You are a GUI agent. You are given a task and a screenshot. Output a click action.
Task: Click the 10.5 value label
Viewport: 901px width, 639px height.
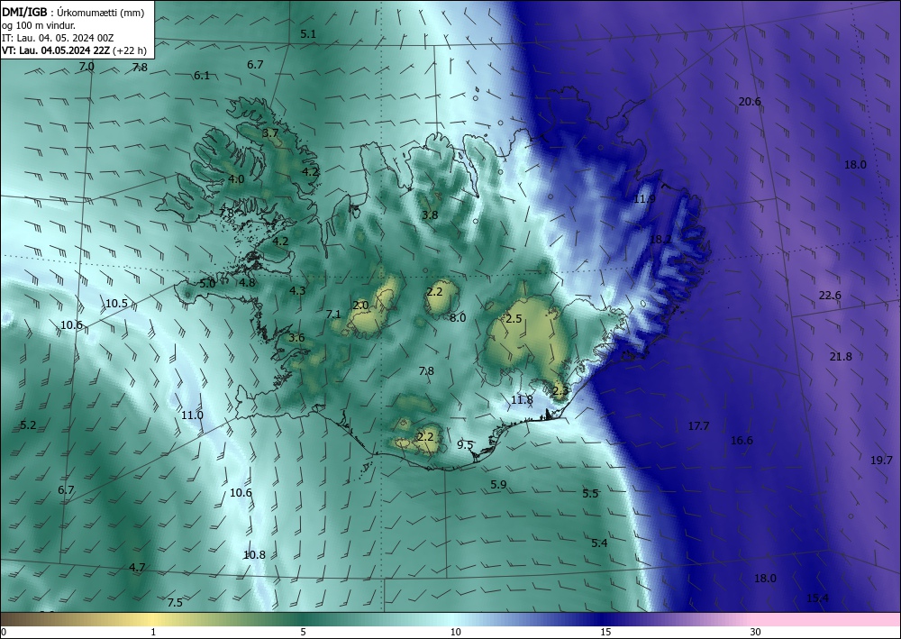pos(116,304)
